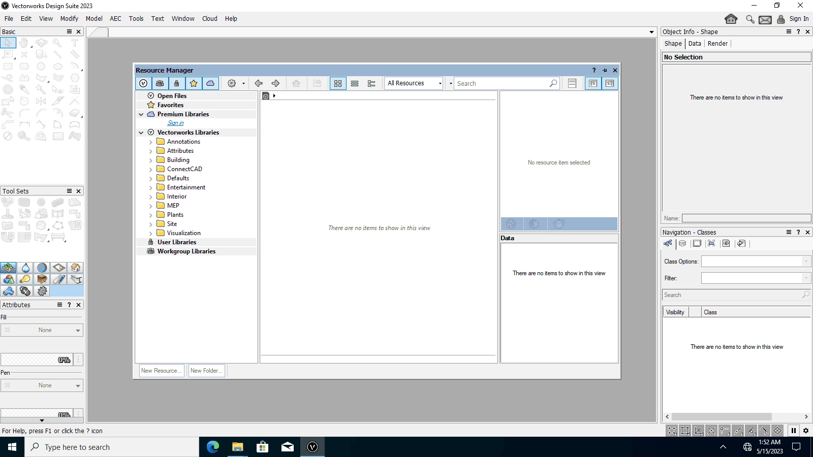Screen dimensions: 813x457
Task: Select the Site Planning tool set icon
Action: click(x=9, y=268)
